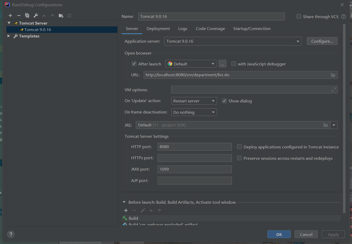
Task: Move Before launch task up
Action: pos(151,210)
